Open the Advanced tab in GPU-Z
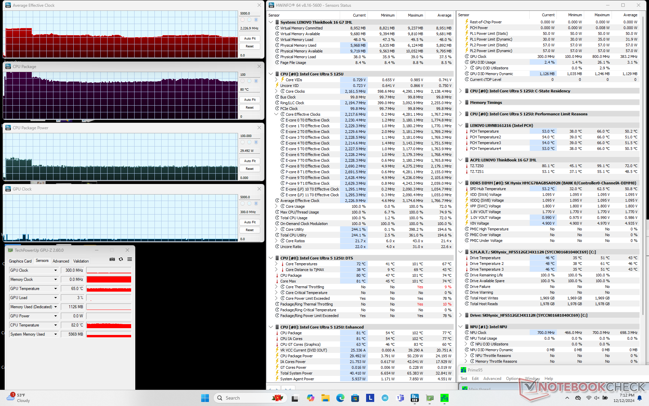The width and height of the screenshot is (649, 406). 61,261
